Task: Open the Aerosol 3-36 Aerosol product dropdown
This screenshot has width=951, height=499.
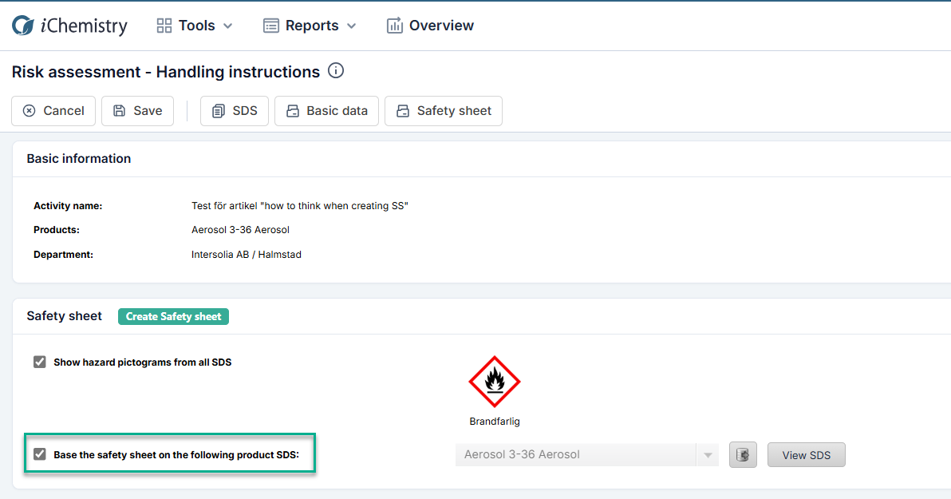Action: 587,454
